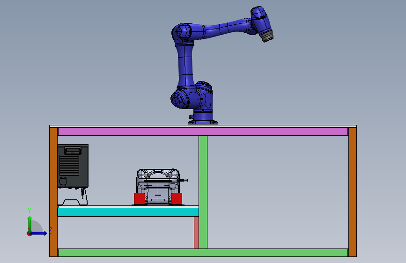Pick the right orange frame leg
Viewport: 406px width, 263px height.
pos(353,192)
